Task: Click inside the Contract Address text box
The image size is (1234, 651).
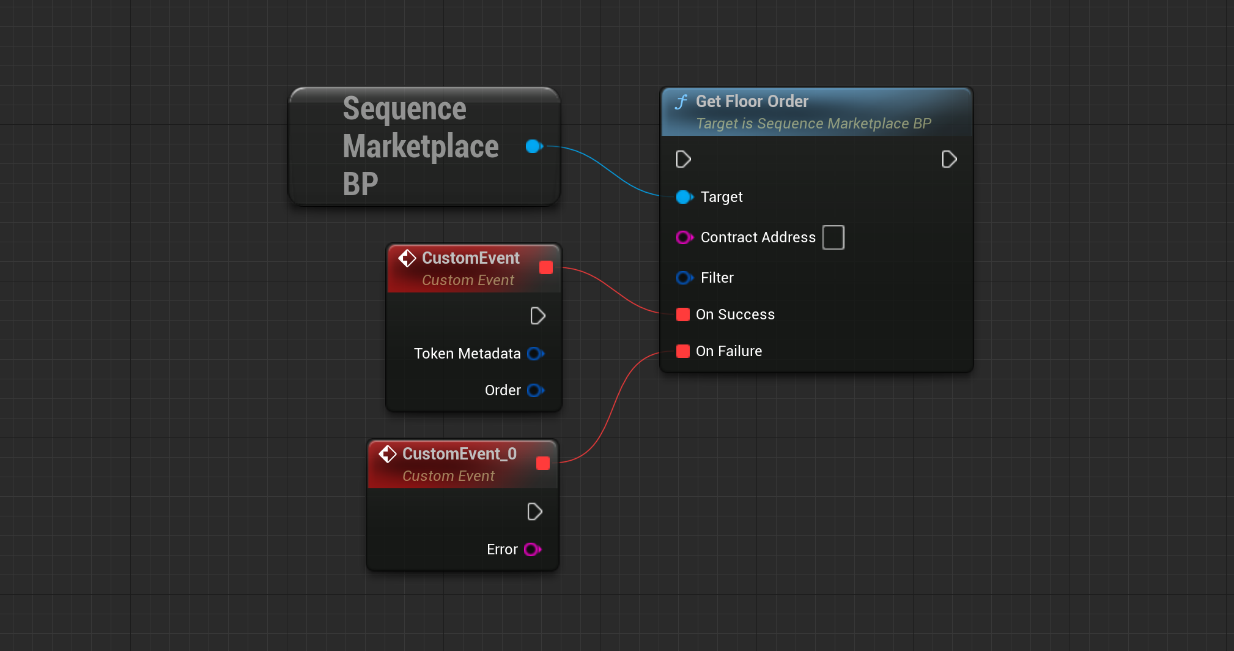Action: [x=833, y=237]
